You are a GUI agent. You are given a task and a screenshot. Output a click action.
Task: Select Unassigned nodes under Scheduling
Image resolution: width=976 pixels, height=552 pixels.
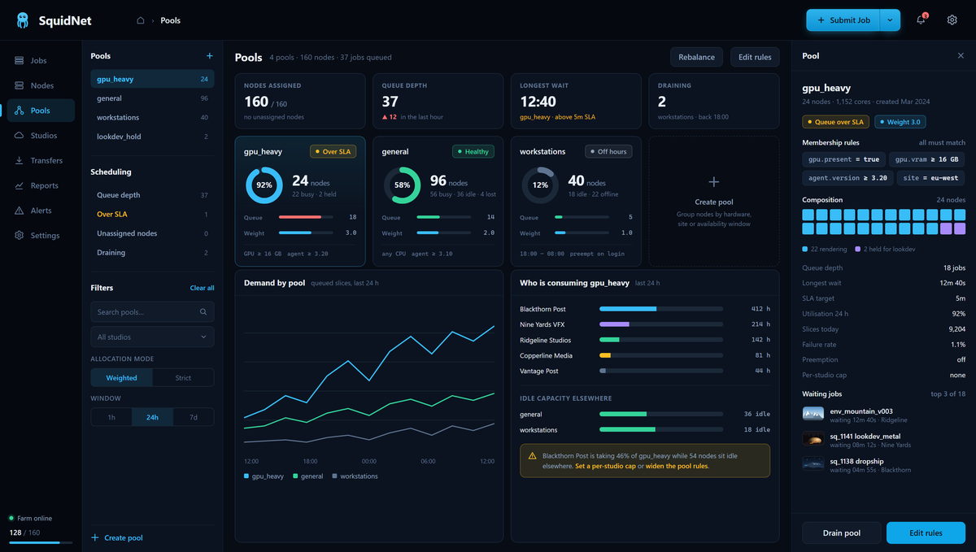(x=152, y=233)
